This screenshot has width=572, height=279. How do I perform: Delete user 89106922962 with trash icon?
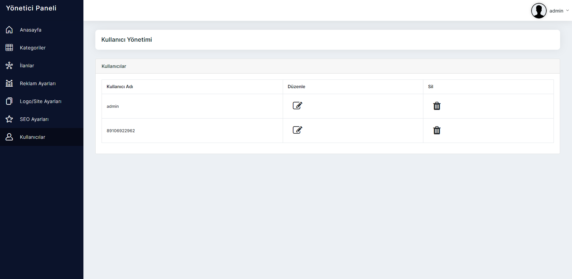(437, 130)
